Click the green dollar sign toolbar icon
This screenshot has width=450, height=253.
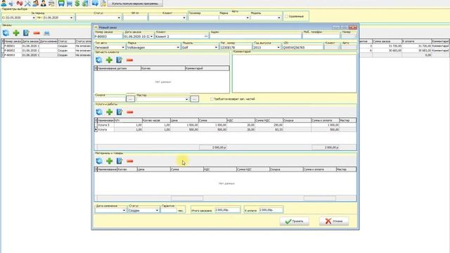pos(77,3)
